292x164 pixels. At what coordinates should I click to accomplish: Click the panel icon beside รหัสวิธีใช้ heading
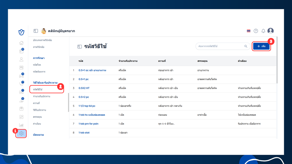coord(80,47)
